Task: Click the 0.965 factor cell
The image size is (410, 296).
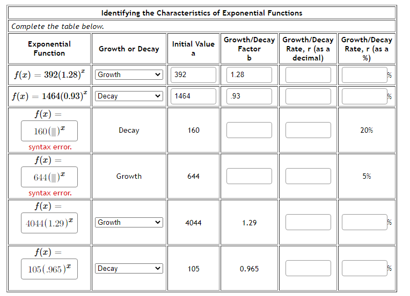Action: (249, 269)
